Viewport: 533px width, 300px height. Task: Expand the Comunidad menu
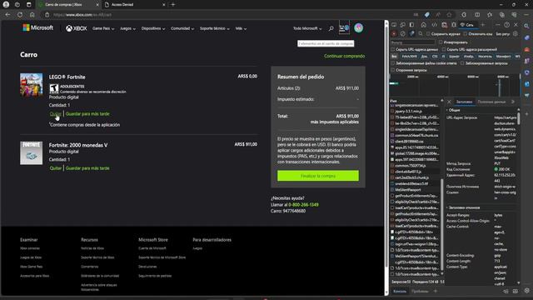click(x=182, y=28)
